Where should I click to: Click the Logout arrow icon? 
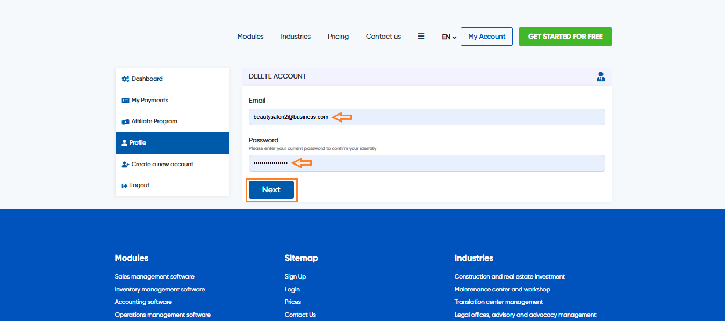coord(125,186)
